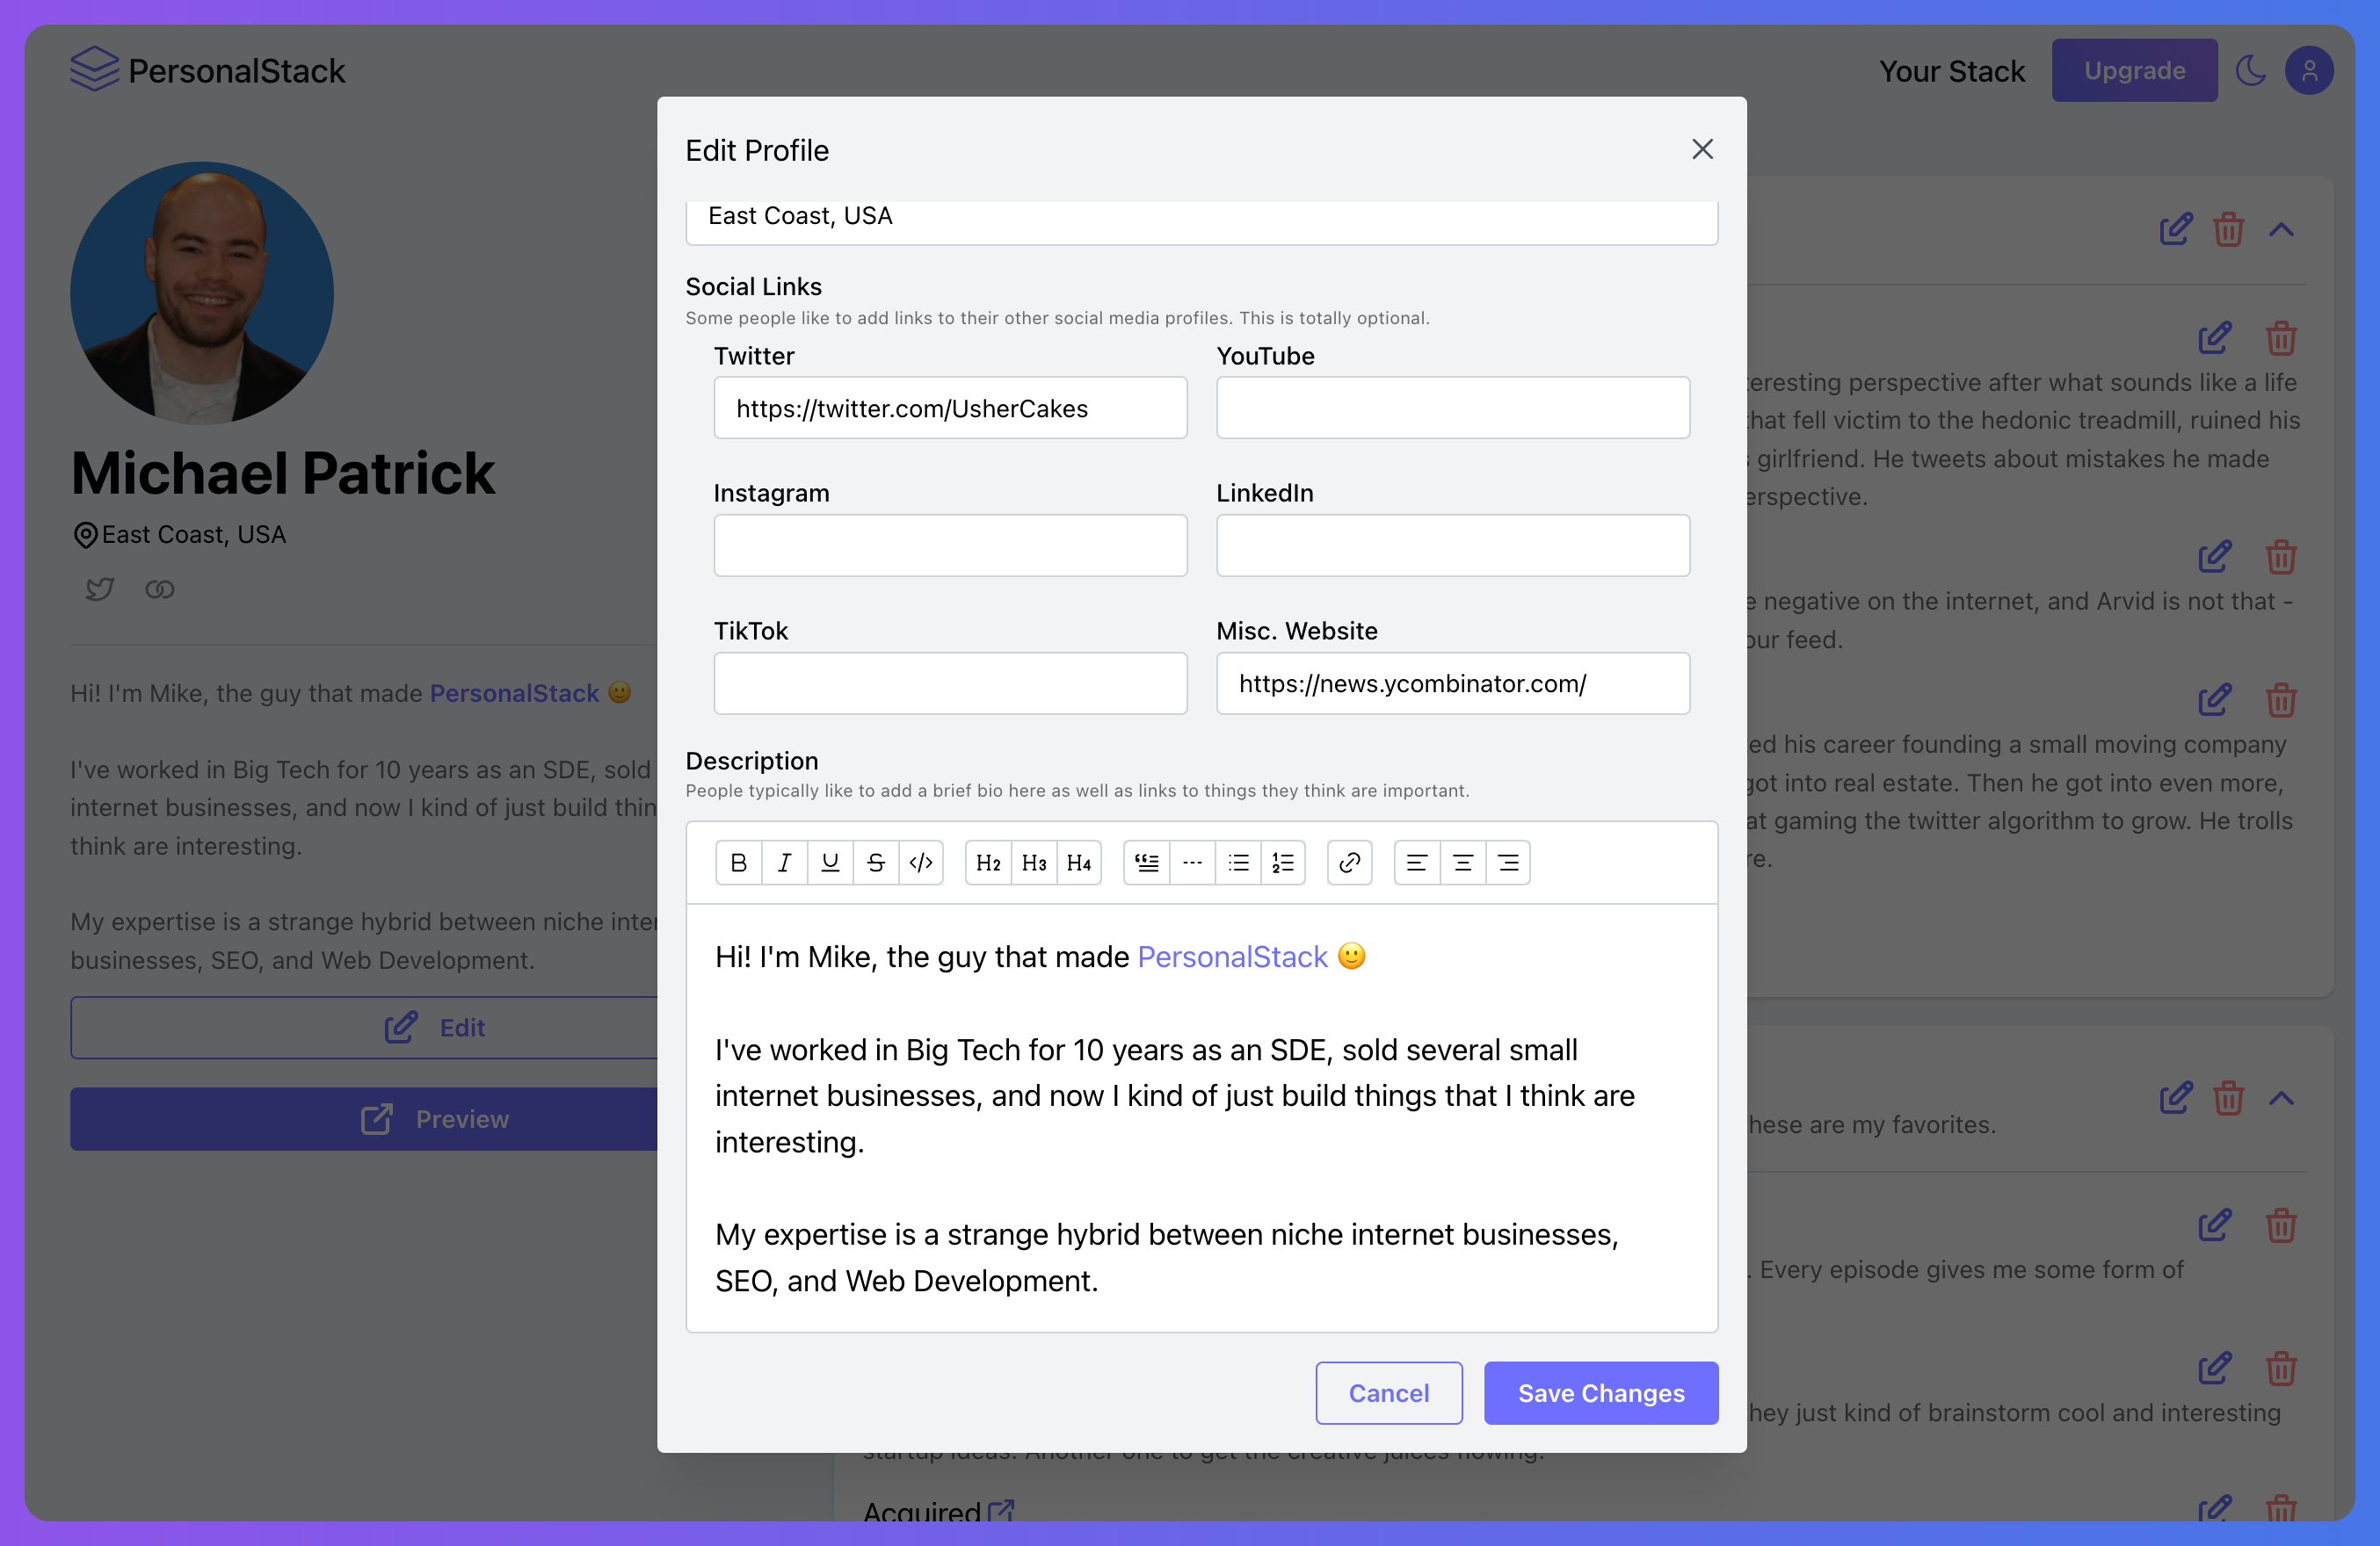This screenshot has width=2380, height=1546.
Task: Apply H4 heading style
Action: point(1079,863)
